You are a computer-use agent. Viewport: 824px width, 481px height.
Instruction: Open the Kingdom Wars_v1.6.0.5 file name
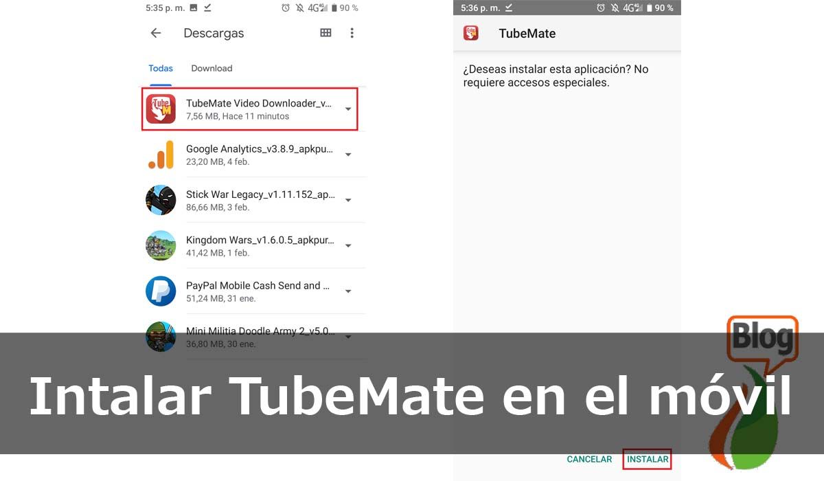[x=260, y=240]
